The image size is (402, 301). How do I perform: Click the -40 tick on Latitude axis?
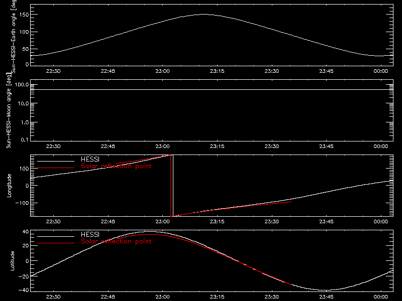(24, 290)
